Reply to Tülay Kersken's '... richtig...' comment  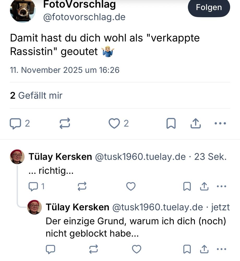point(33,186)
